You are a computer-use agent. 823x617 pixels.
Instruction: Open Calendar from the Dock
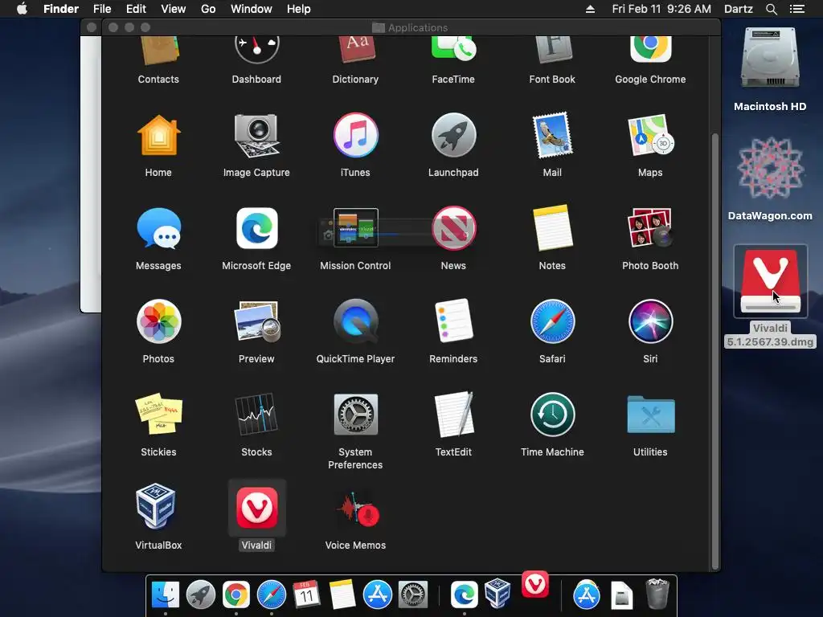pos(306,595)
